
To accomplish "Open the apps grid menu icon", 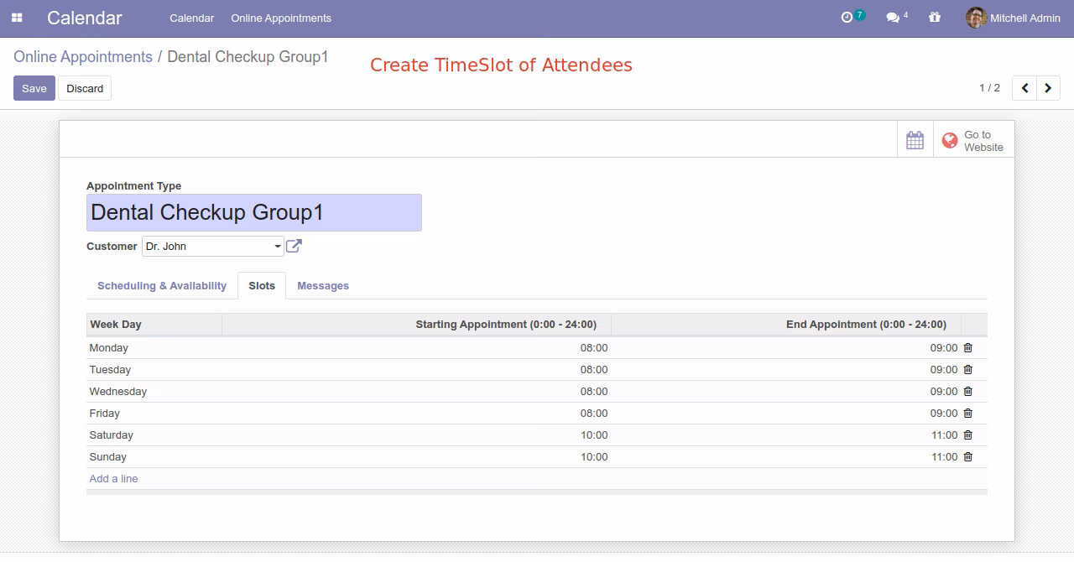I will tap(17, 18).
